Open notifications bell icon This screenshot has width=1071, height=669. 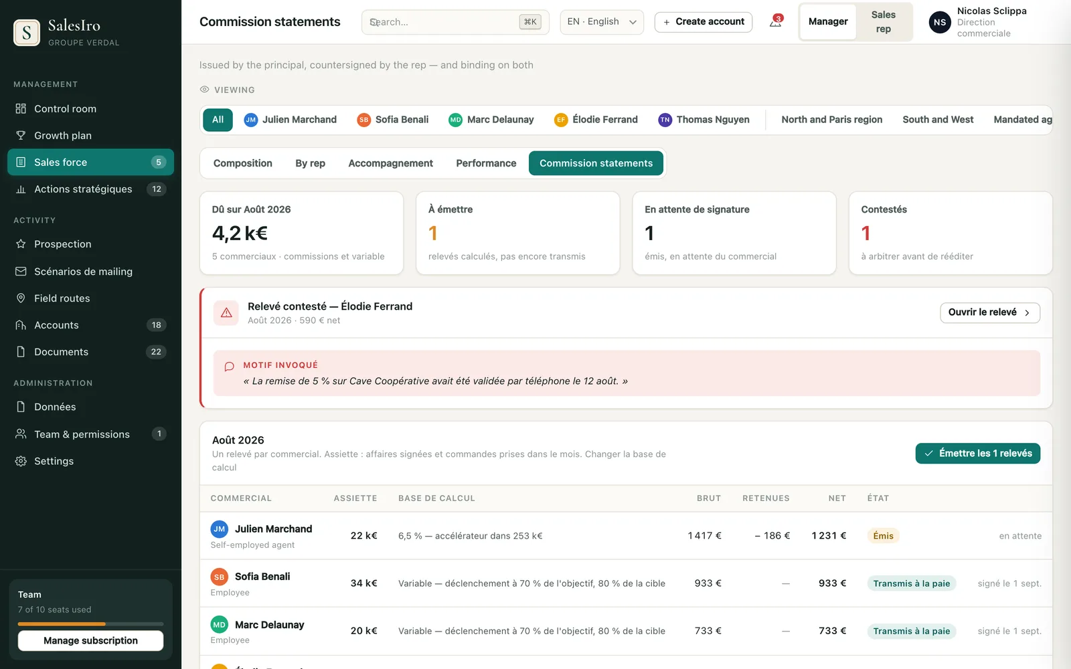[775, 22]
